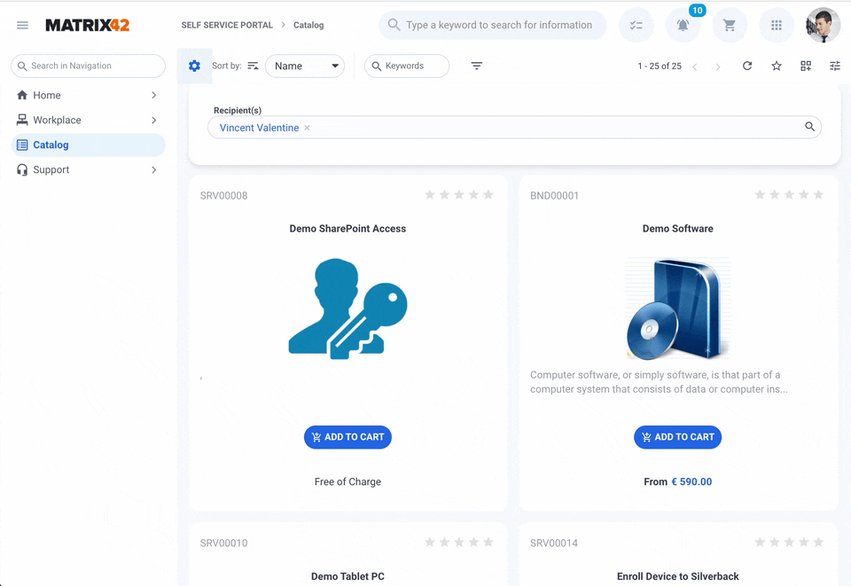Select Workplace in the sidebar
The height and width of the screenshot is (586, 851).
click(x=57, y=120)
